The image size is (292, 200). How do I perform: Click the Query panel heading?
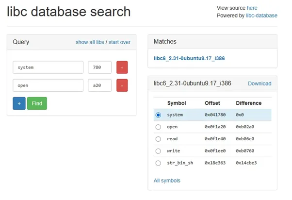tap(21, 42)
